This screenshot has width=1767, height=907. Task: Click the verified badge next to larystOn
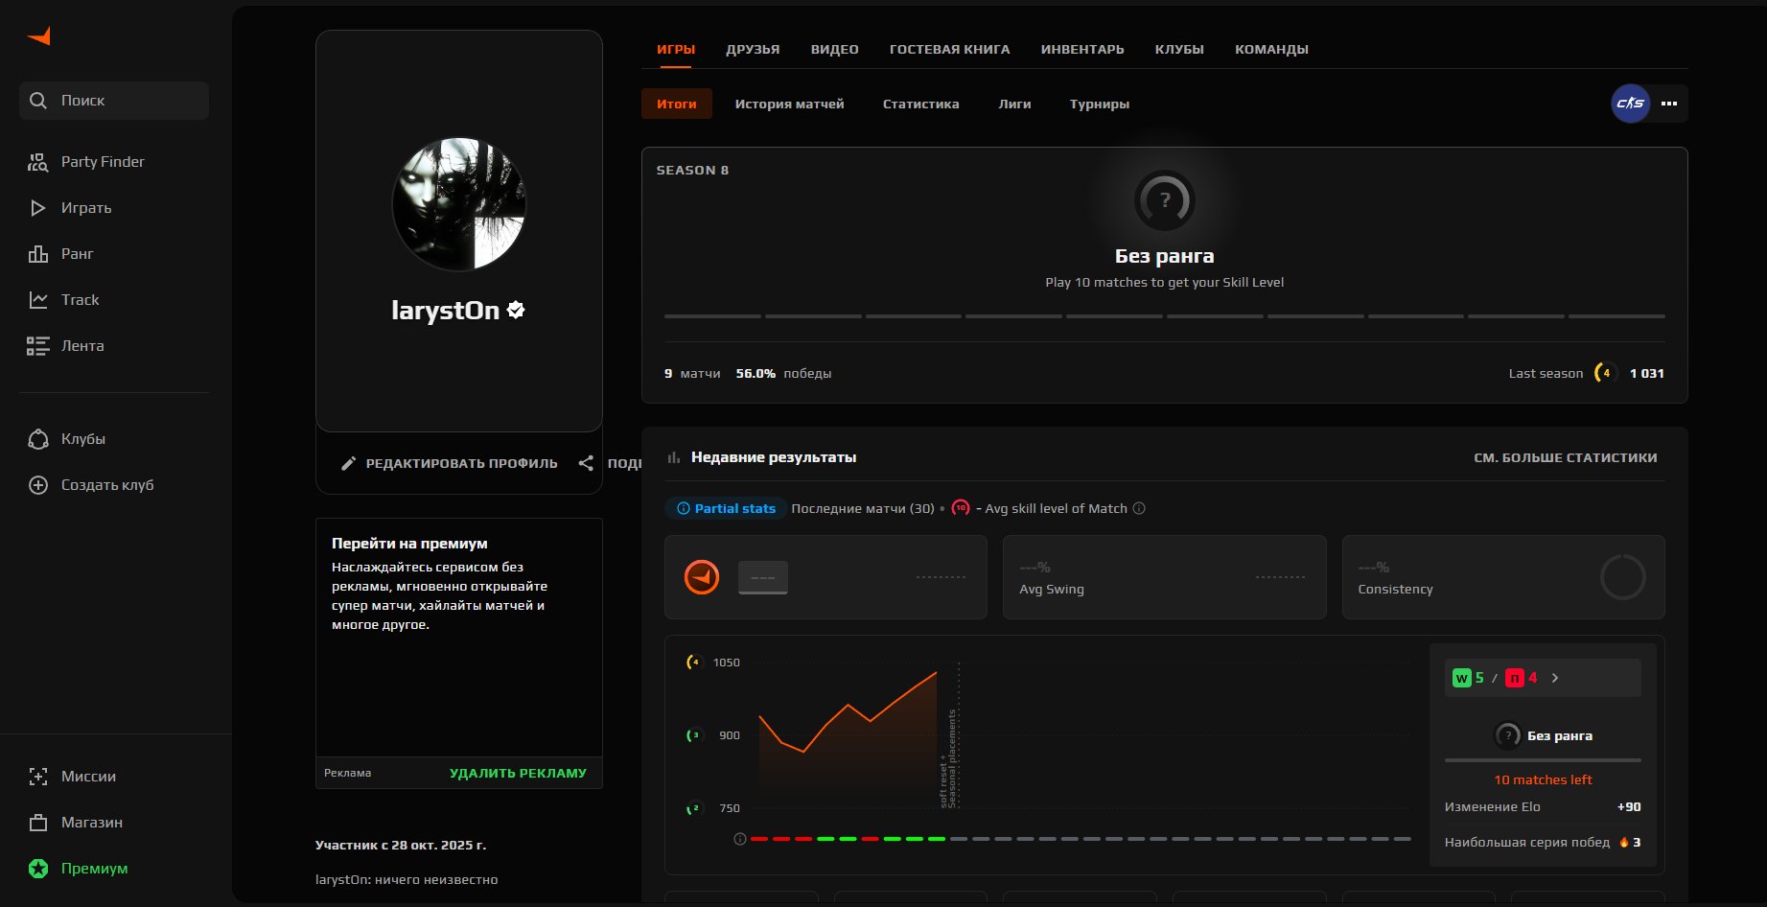coord(516,310)
